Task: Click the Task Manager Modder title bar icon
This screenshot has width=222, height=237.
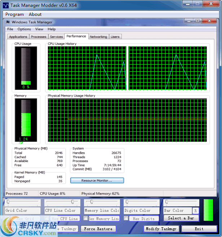Action: tap(6, 5)
